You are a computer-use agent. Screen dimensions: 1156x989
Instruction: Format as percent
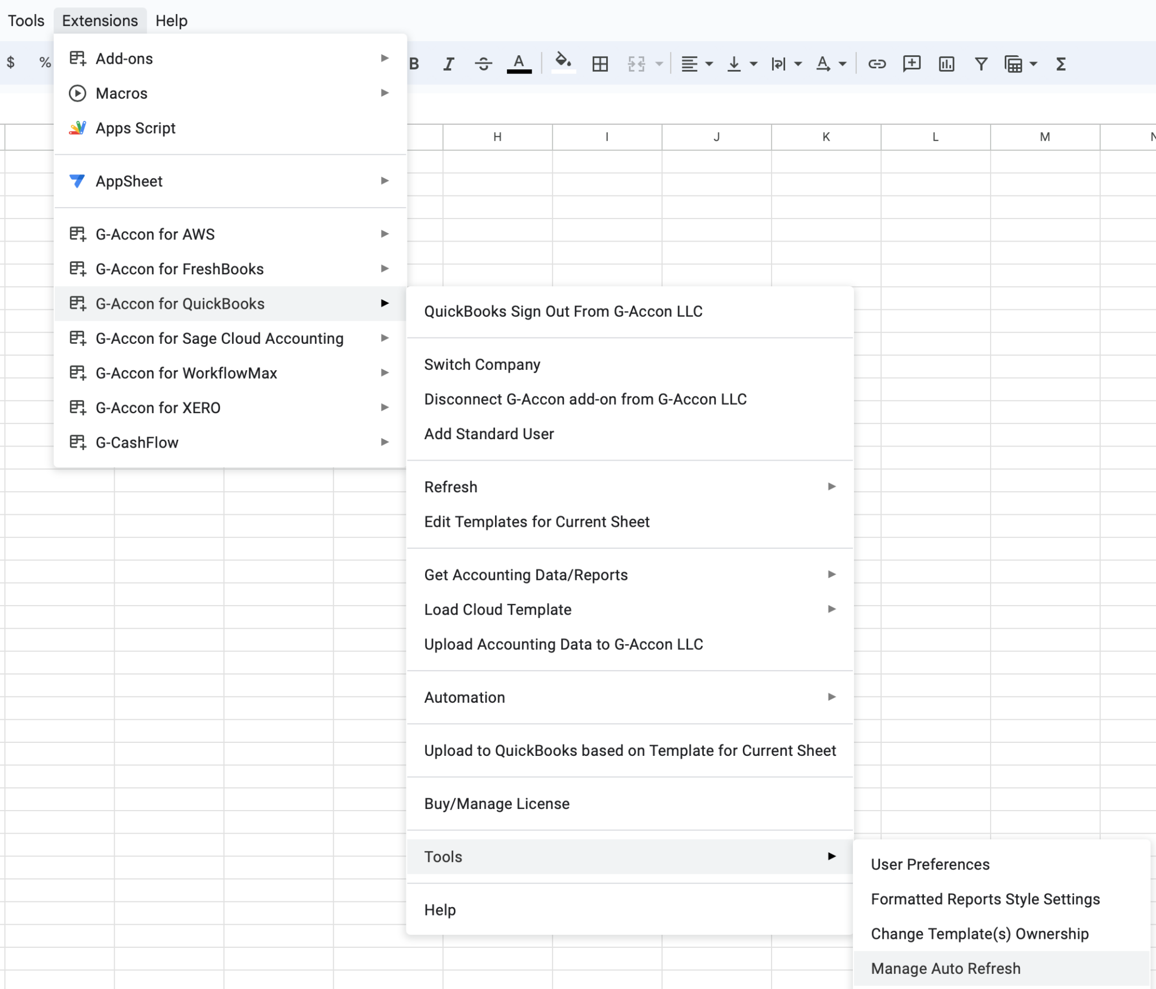click(x=45, y=62)
